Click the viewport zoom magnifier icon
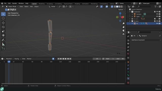162x91 pixels. pos(123,24)
